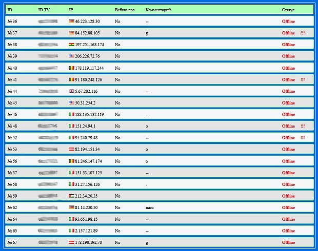Select the row ID № 44
Screen dimensions: 318x251
tap(12, 91)
